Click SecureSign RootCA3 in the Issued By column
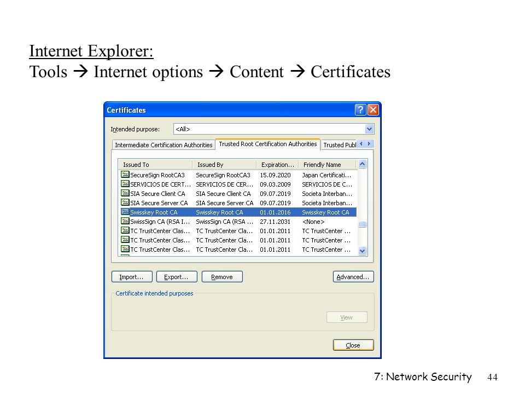 [x=223, y=175]
